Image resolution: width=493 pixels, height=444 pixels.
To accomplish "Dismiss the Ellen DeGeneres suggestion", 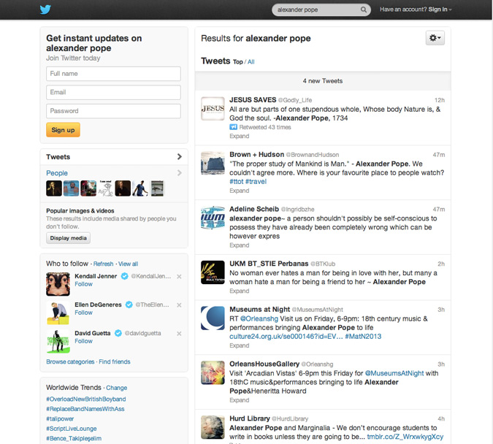I will 179,305.
